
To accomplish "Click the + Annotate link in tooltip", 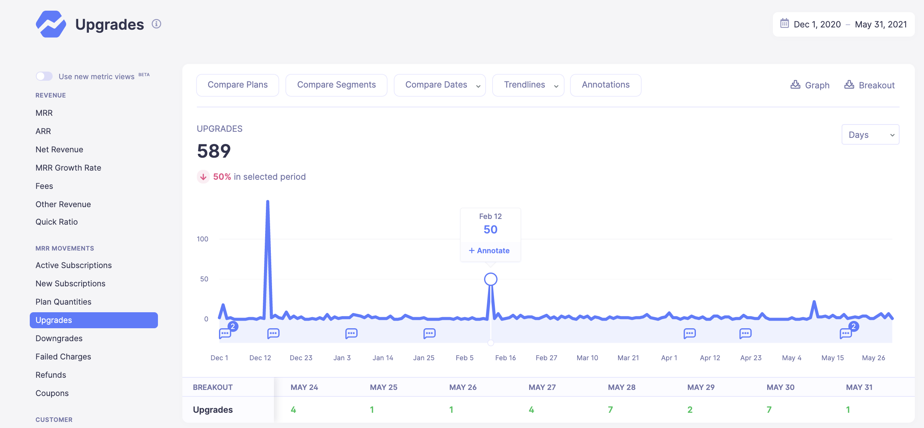I will 489,251.
